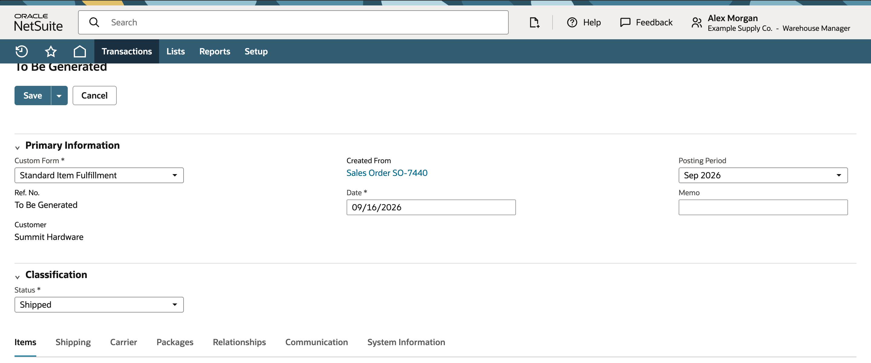Click into the global Search field
The width and height of the screenshot is (871, 363).
293,22
